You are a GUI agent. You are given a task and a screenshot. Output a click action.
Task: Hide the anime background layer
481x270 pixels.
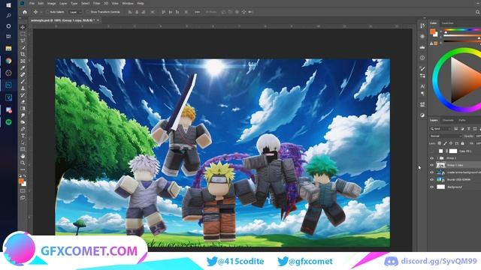pos(432,172)
